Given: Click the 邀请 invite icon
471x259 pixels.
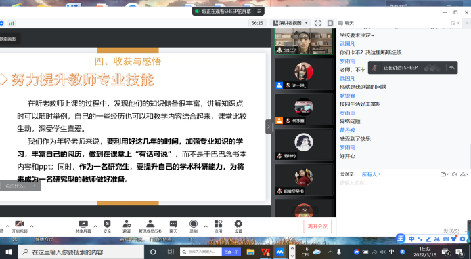Looking at the screenshot, I should pyautogui.click(x=127, y=226).
